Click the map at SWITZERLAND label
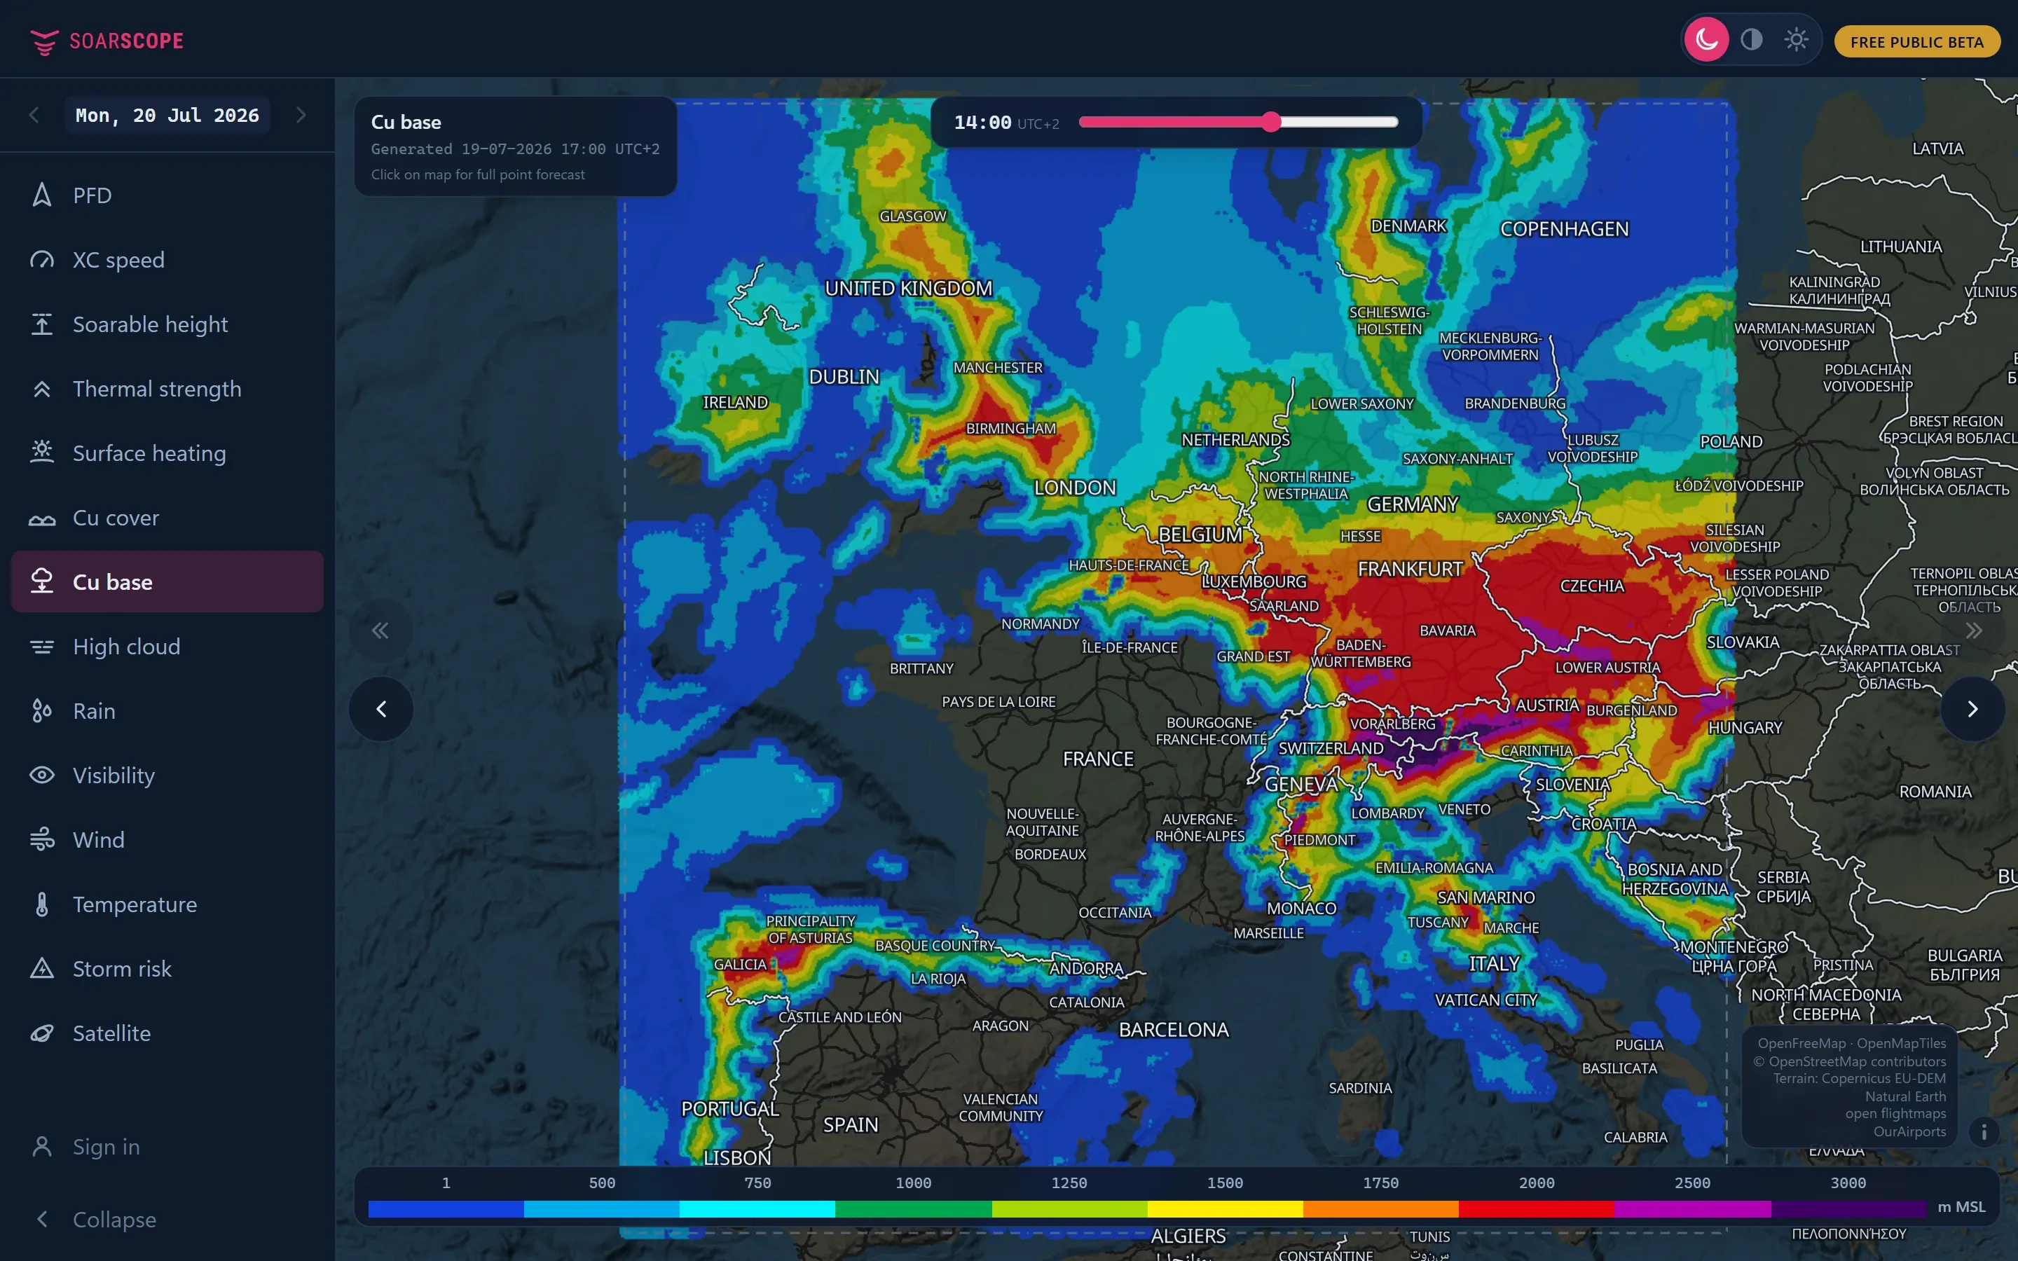Screen dimensions: 2018x1261 1331,748
